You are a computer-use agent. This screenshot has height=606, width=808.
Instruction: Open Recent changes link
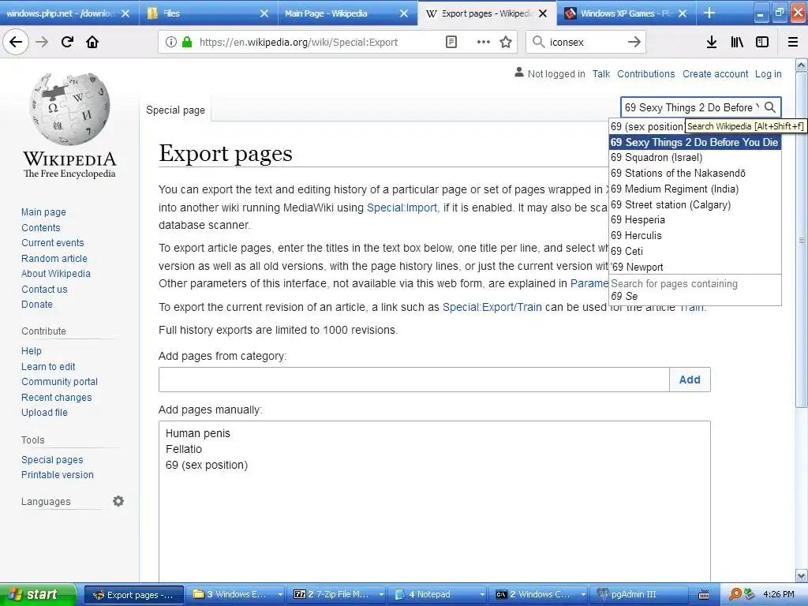[57, 398]
